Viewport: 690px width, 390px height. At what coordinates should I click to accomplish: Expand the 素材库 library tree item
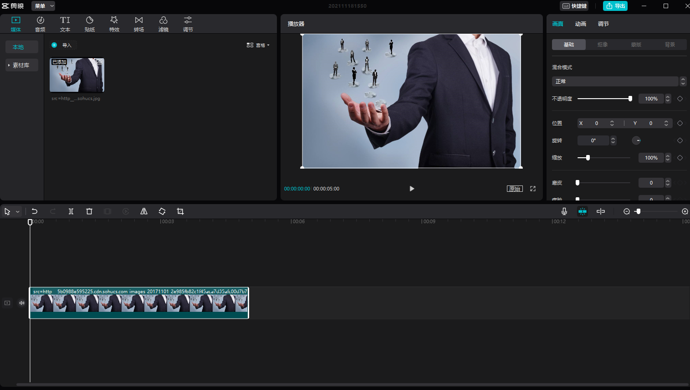21,65
